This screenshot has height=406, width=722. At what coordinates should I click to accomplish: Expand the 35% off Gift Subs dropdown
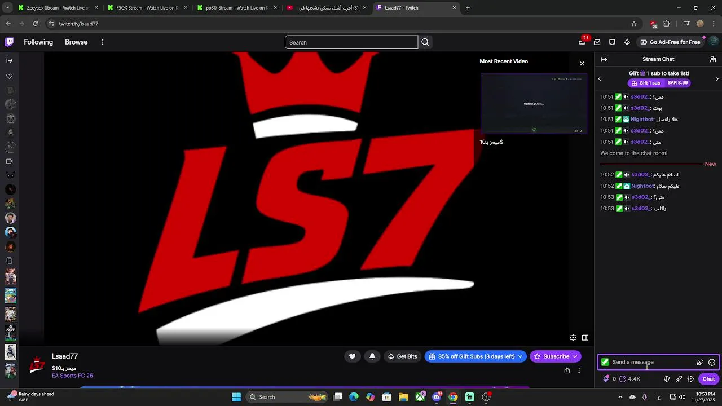coord(476,356)
